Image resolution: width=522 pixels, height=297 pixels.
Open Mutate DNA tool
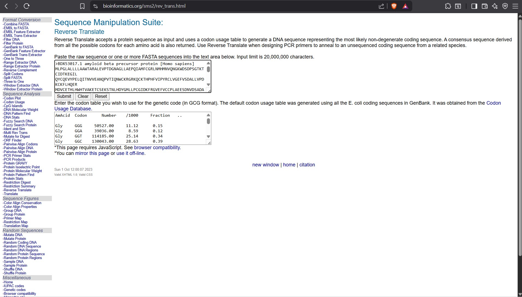coord(13,235)
